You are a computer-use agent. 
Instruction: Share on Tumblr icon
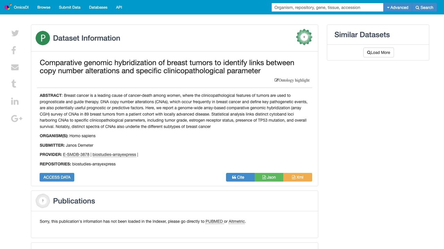coord(14,84)
